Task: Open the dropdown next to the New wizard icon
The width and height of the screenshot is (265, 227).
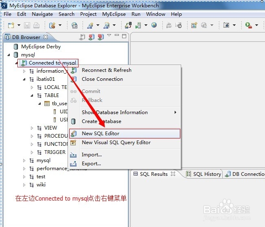Action: pos(19,25)
